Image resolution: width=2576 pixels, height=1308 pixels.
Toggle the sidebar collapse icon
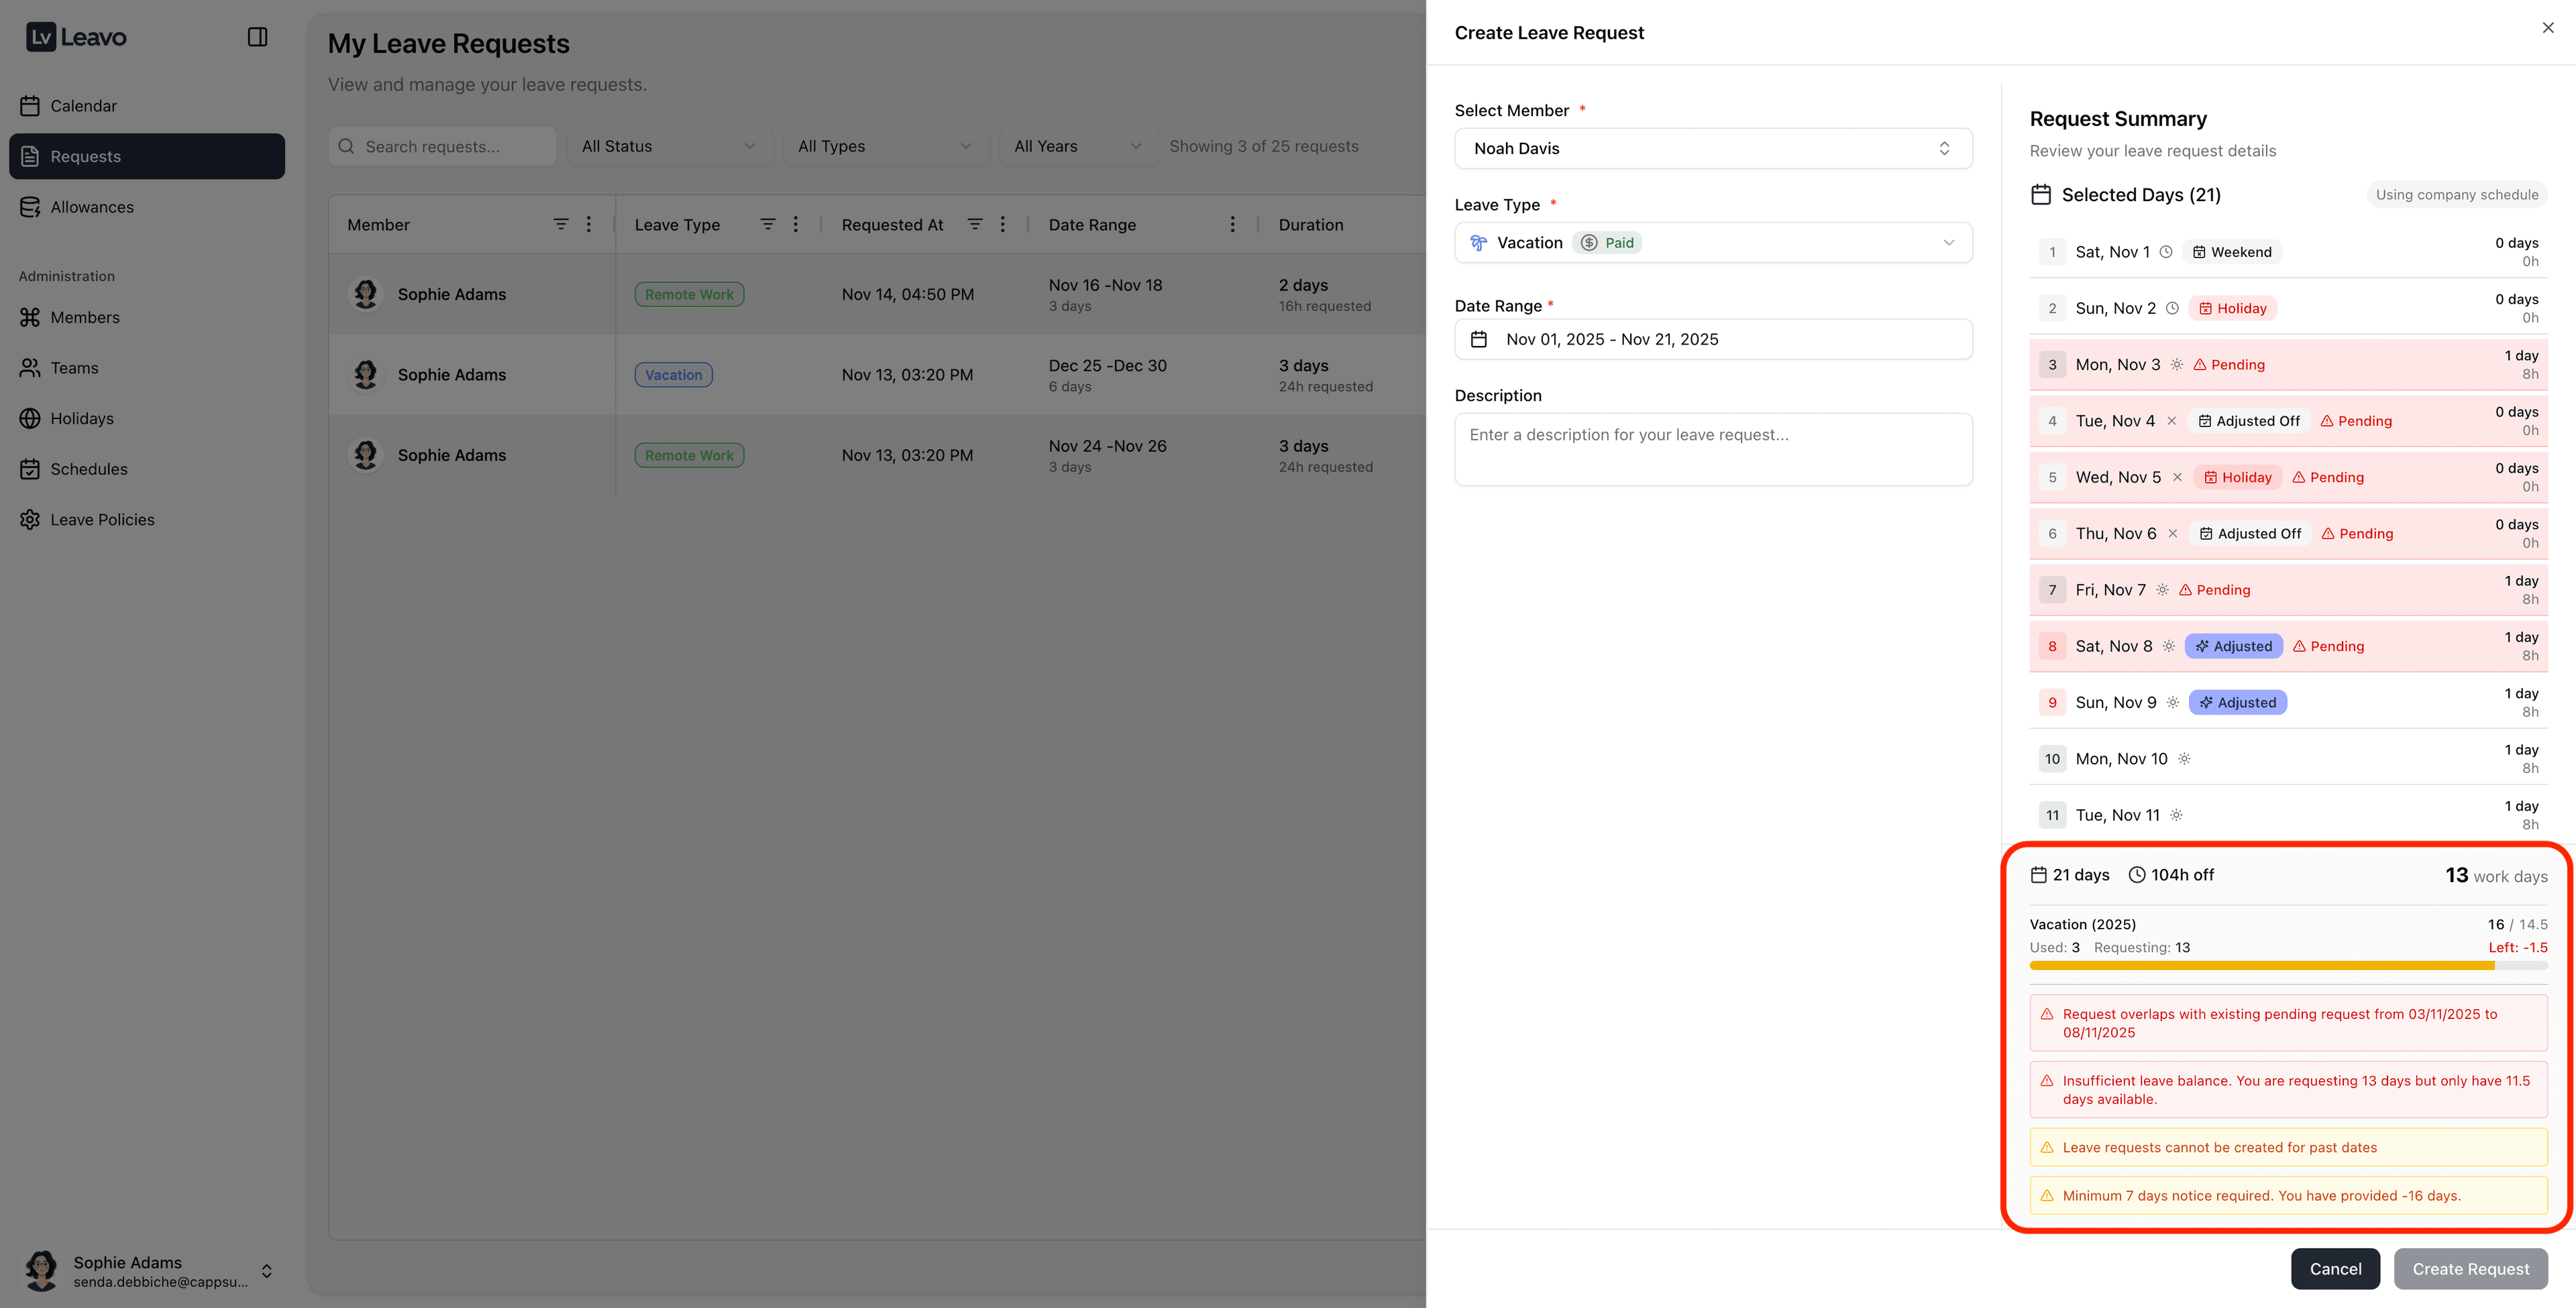[x=257, y=37]
